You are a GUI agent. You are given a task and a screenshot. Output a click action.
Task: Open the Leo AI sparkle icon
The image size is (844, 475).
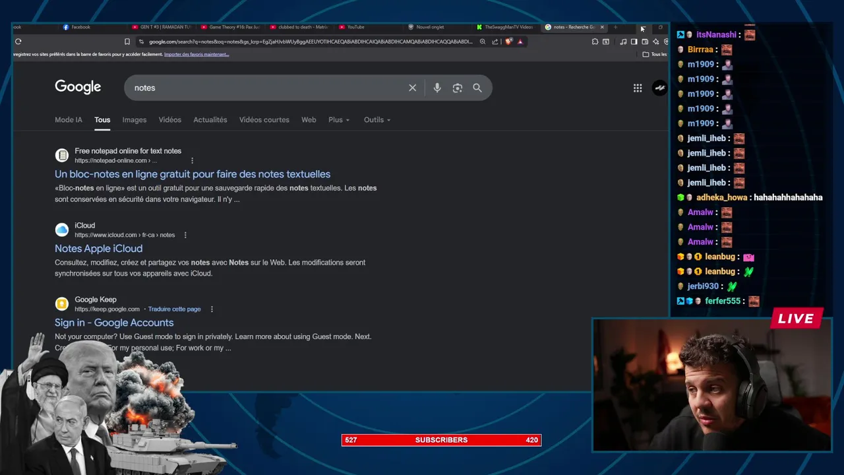[655, 42]
